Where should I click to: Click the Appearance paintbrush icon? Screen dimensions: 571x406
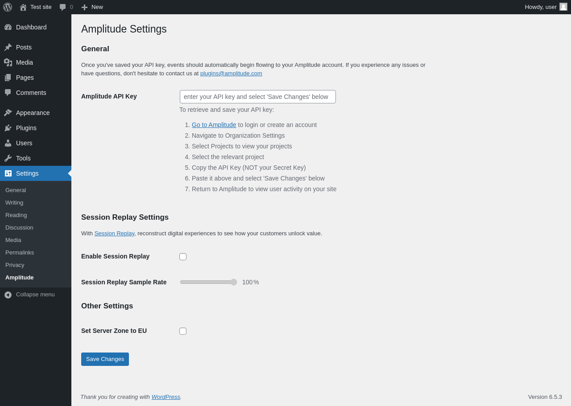pyautogui.click(x=8, y=113)
